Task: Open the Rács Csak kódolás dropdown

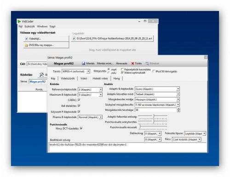Action: (x=186, y=139)
